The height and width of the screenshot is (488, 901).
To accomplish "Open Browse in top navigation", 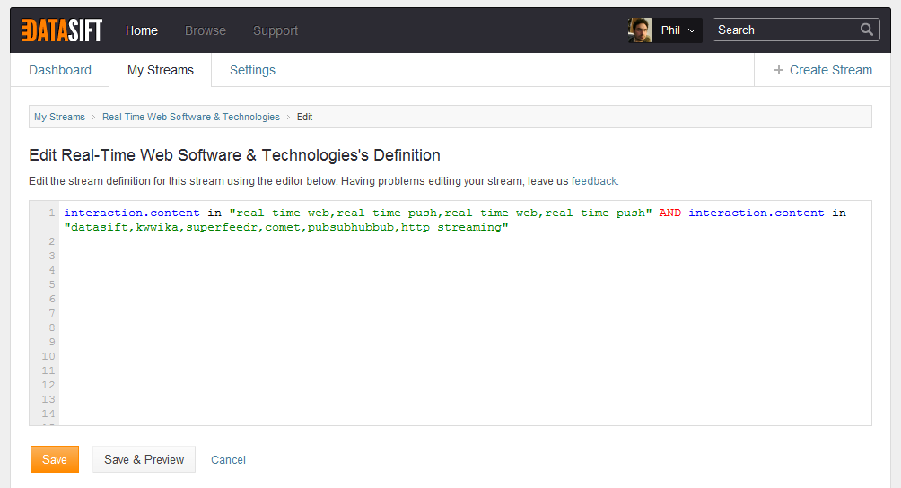I will [206, 30].
